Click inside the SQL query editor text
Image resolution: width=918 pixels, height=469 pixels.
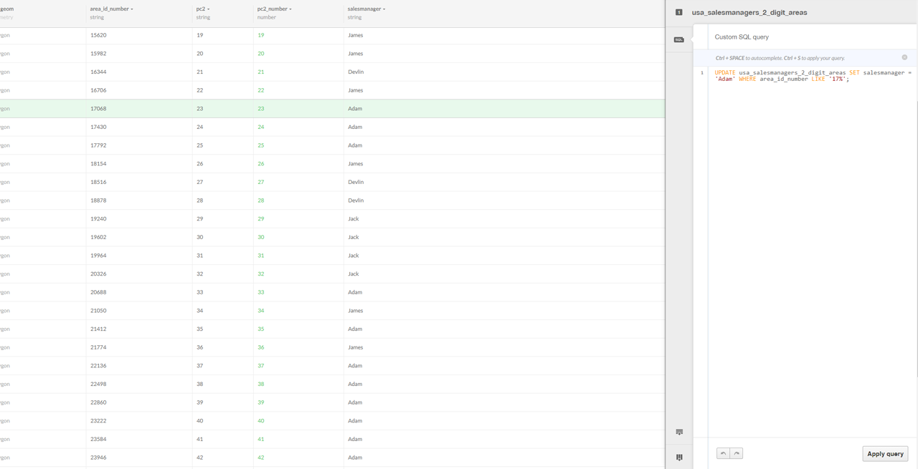point(813,76)
